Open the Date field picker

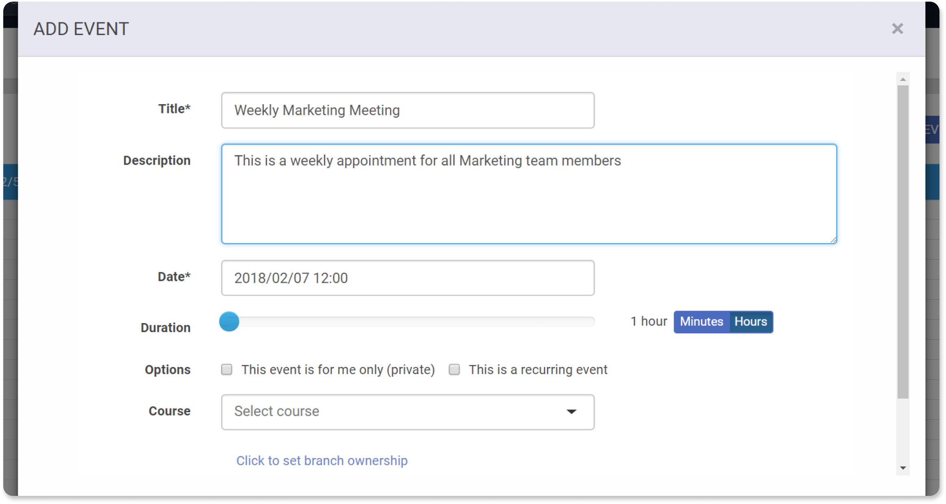(x=407, y=278)
